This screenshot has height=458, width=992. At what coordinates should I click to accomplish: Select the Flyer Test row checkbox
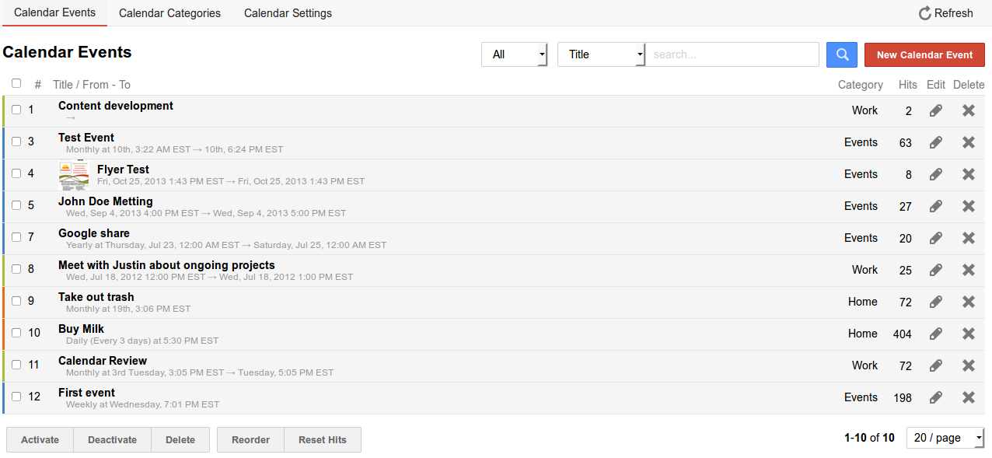16,174
